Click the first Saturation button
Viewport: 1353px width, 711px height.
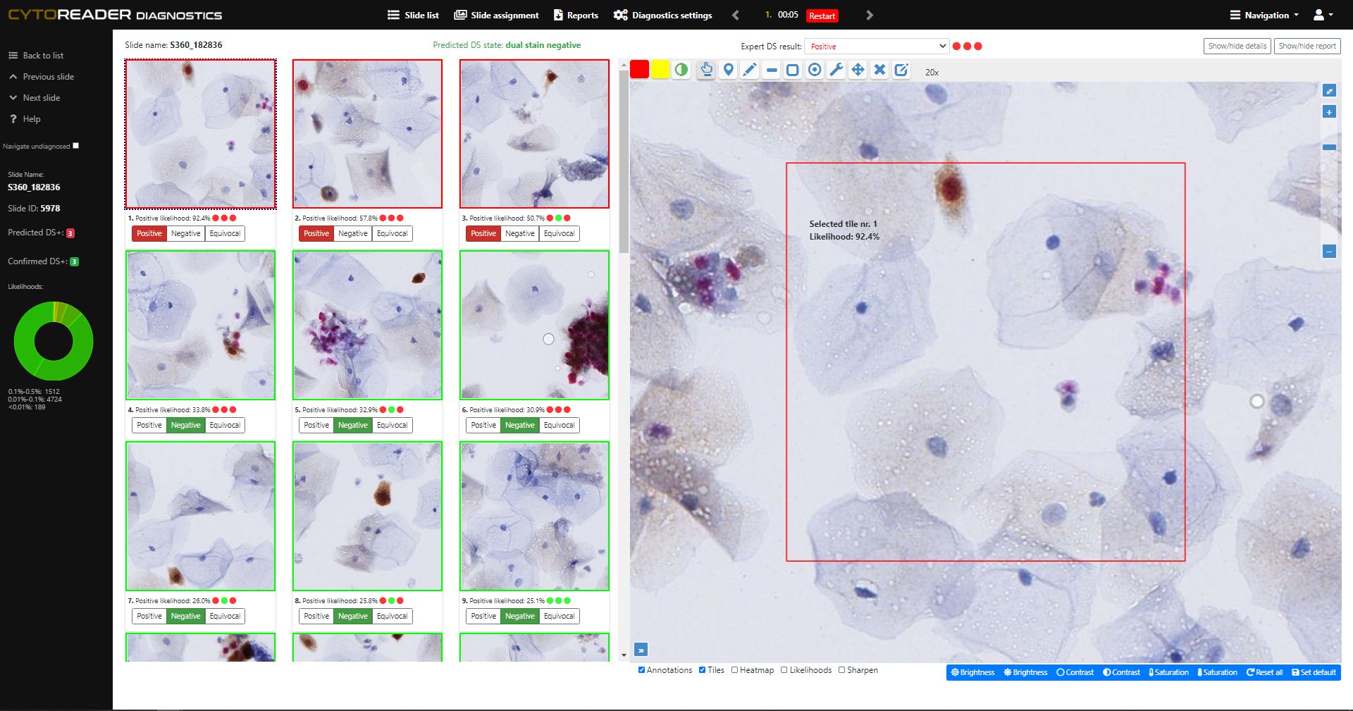(1169, 672)
